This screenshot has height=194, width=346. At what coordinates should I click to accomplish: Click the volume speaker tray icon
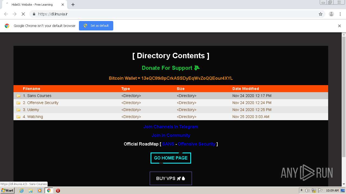coord(307,190)
